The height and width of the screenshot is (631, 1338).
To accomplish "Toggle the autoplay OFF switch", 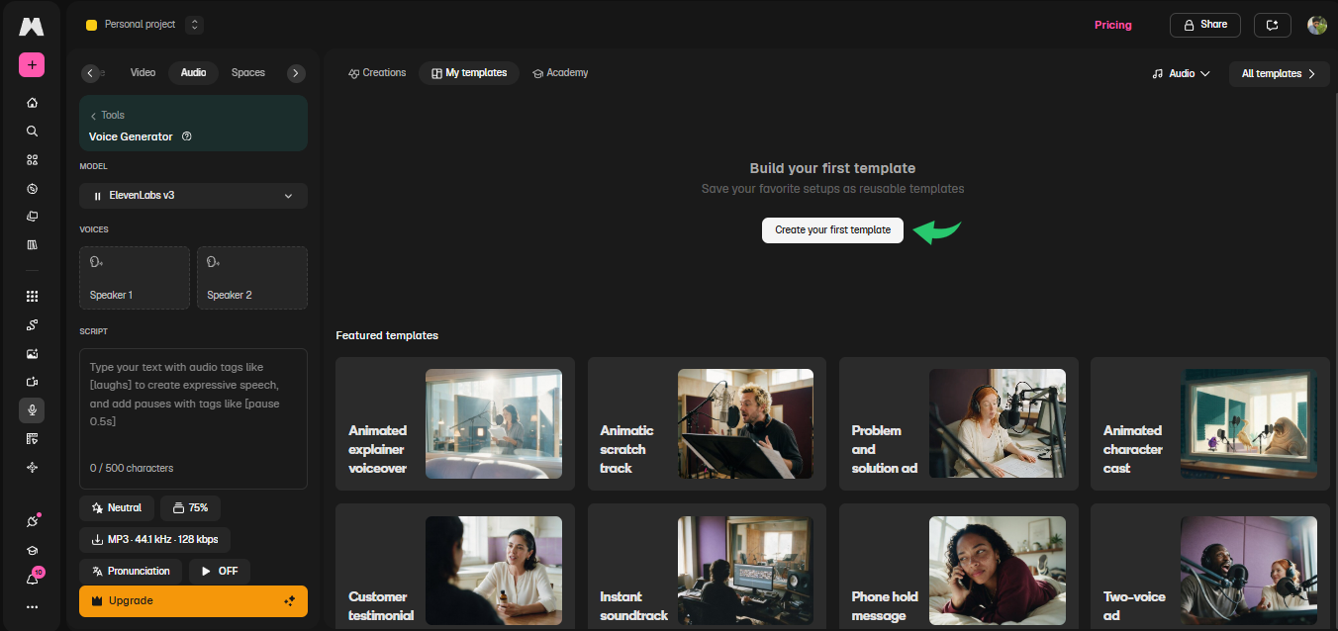I will tap(220, 571).
